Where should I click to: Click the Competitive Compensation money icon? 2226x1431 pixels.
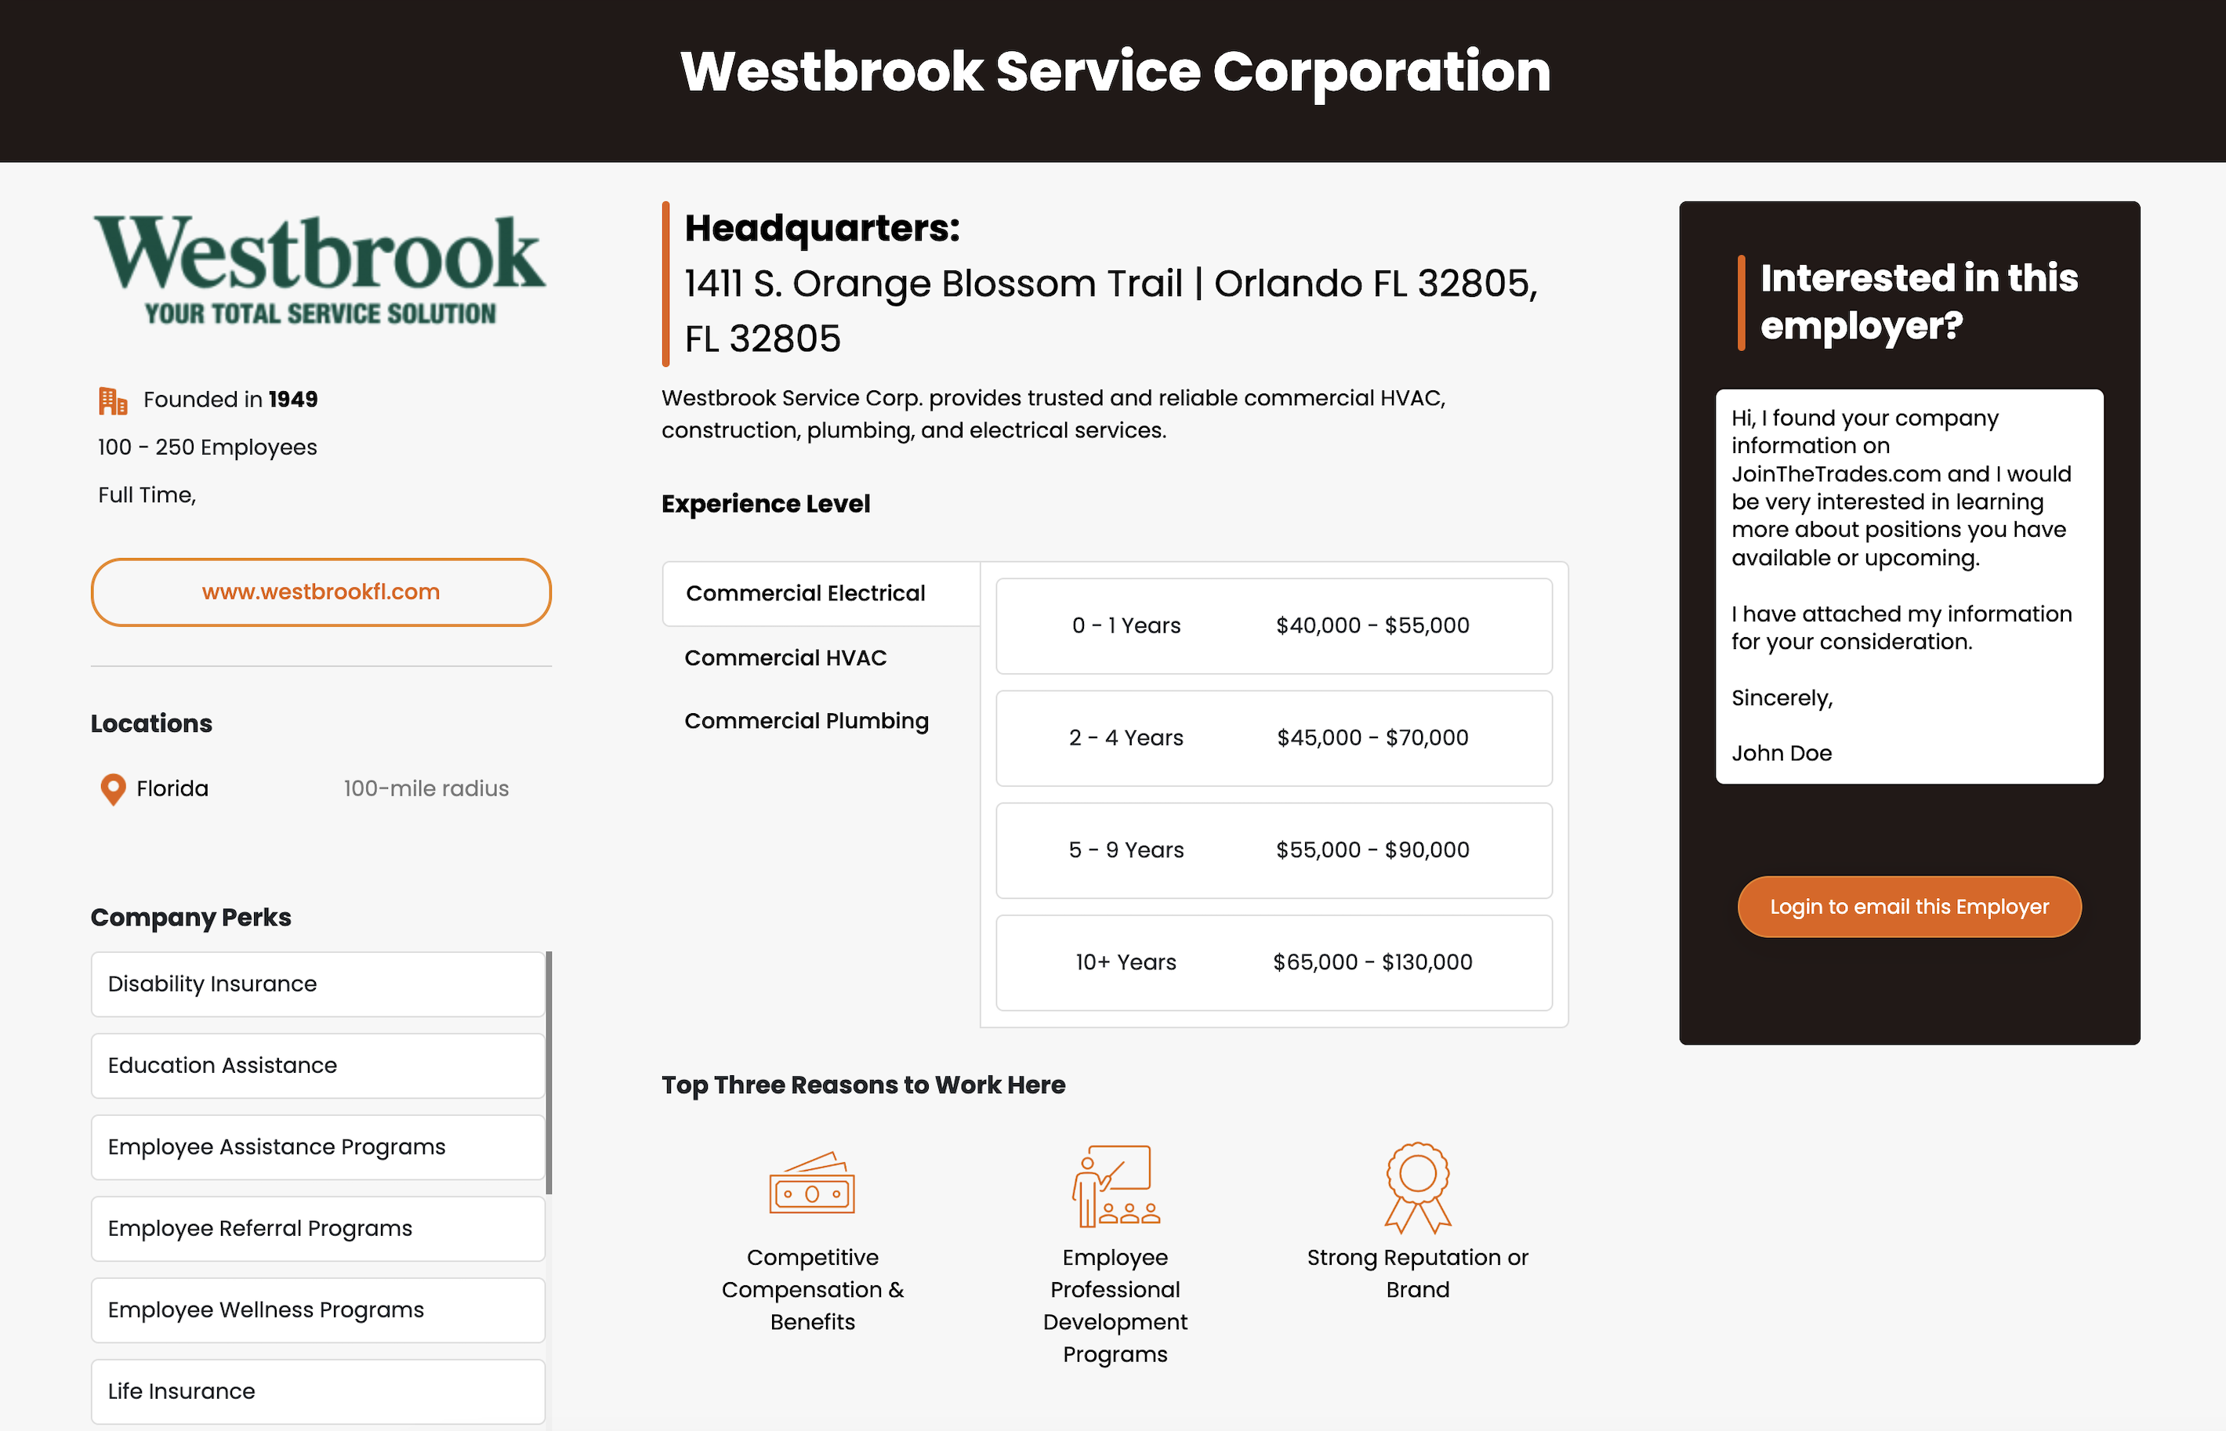coord(812,1183)
